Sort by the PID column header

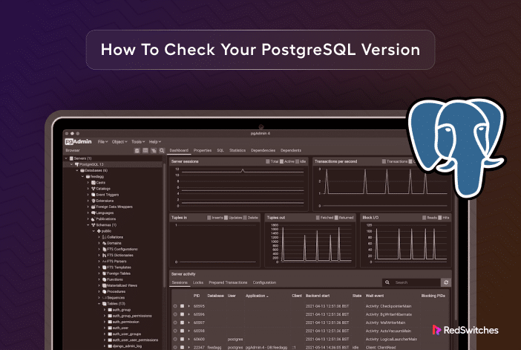[x=197, y=296]
